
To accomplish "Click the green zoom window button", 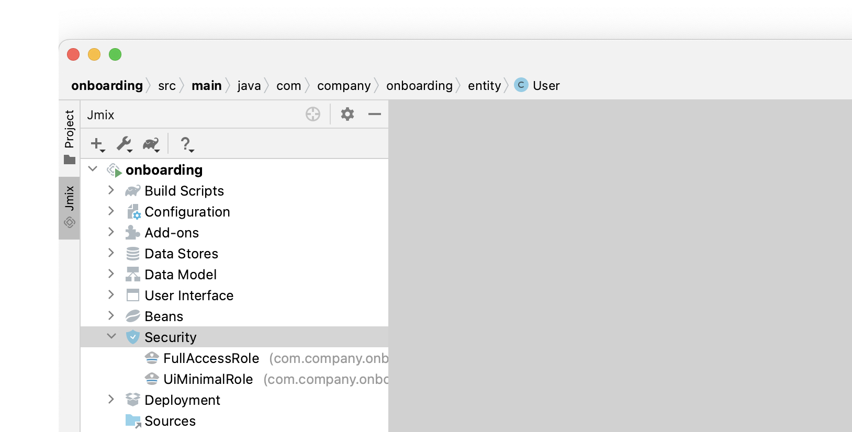I will pos(115,54).
